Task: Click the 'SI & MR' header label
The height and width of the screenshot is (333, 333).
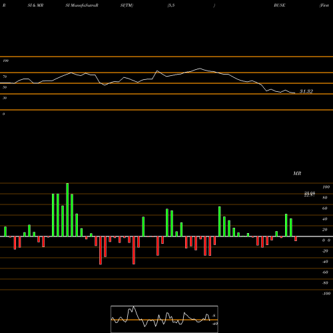Action: coord(35,5)
